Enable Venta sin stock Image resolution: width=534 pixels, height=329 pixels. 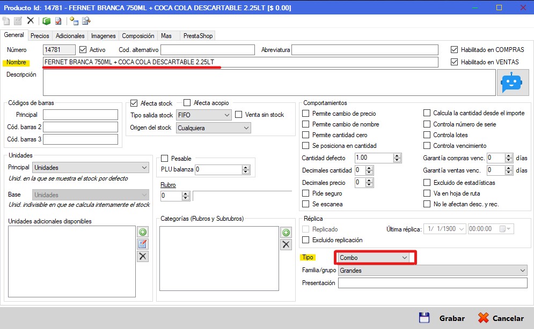click(239, 115)
